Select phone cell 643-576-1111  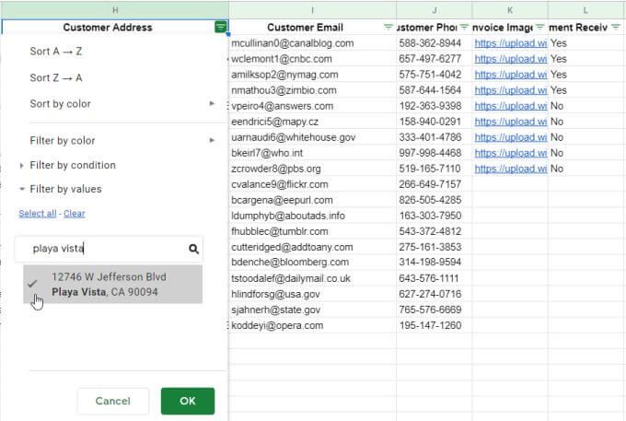[434, 278]
